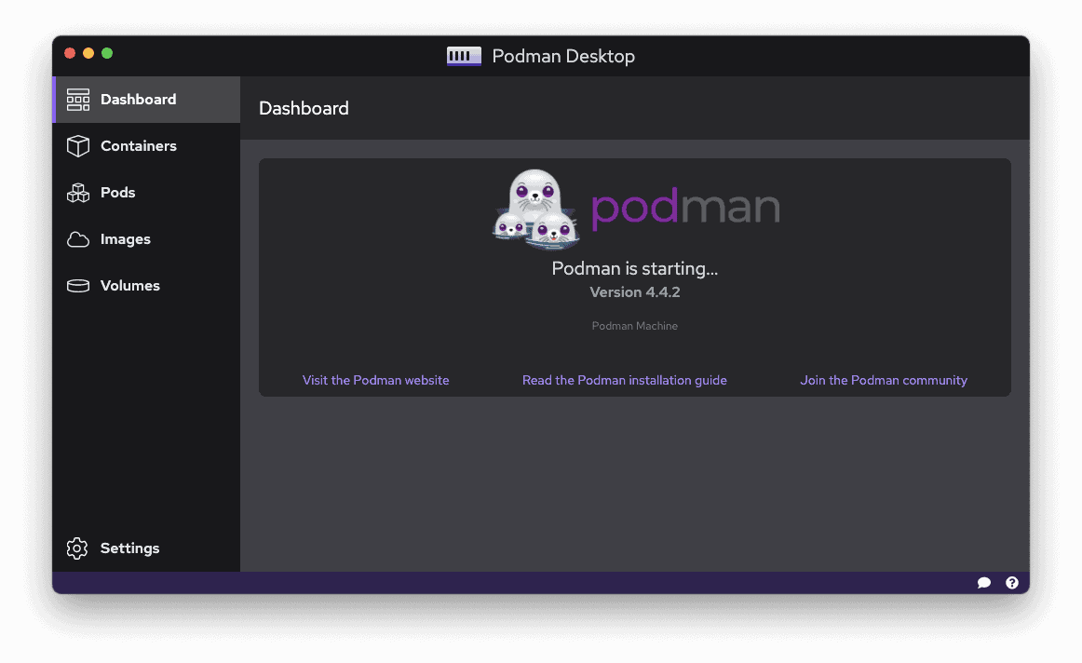
Task: Click the Podman Desktop title bar logo
Action: click(x=464, y=56)
